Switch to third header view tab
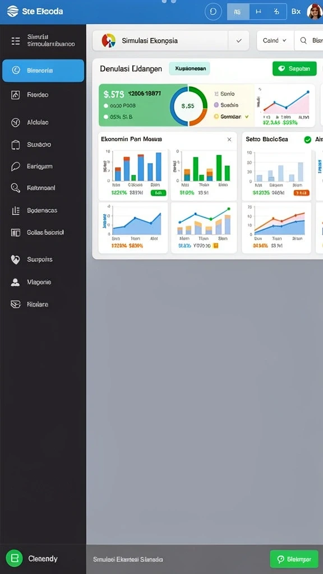Viewport: 323px width, 574px height. coord(277,11)
